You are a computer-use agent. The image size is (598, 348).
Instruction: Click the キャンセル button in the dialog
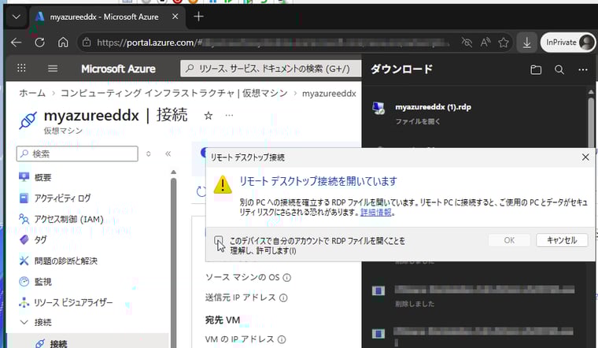tap(561, 240)
